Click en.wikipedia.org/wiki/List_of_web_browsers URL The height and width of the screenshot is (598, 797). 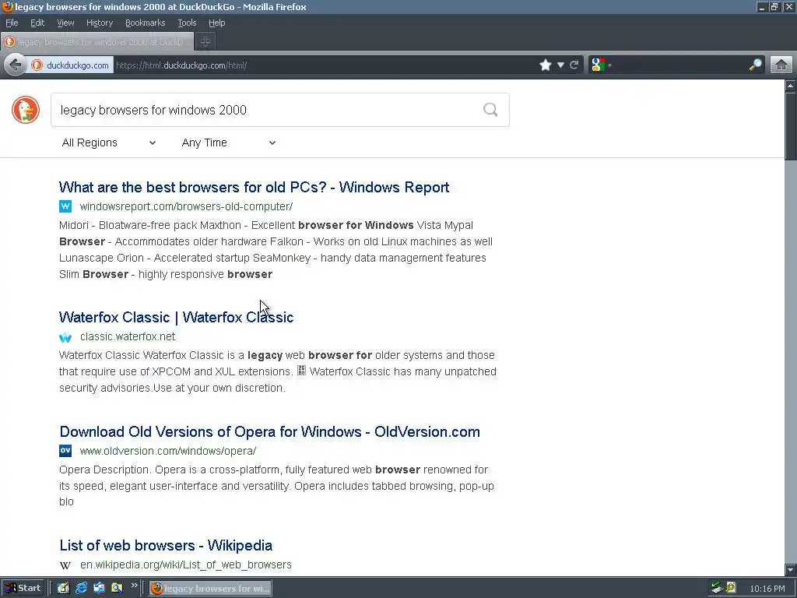point(186,565)
